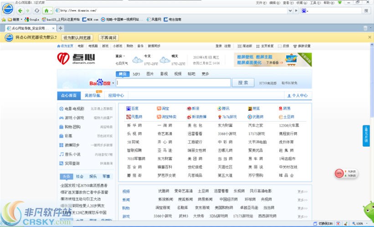
Task: Click the go arrow beside address bar
Action: coord(296,10)
